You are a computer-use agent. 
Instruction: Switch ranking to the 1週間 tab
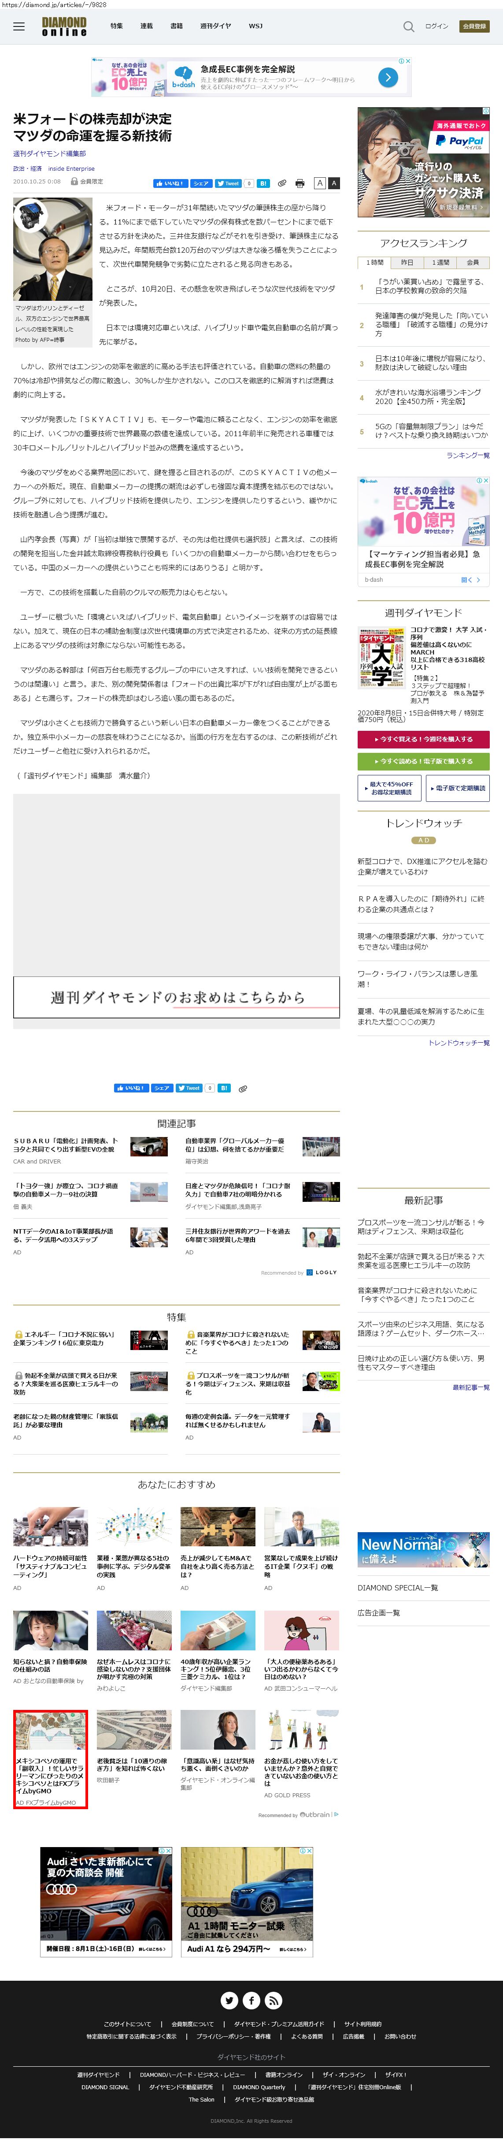[440, 262]
